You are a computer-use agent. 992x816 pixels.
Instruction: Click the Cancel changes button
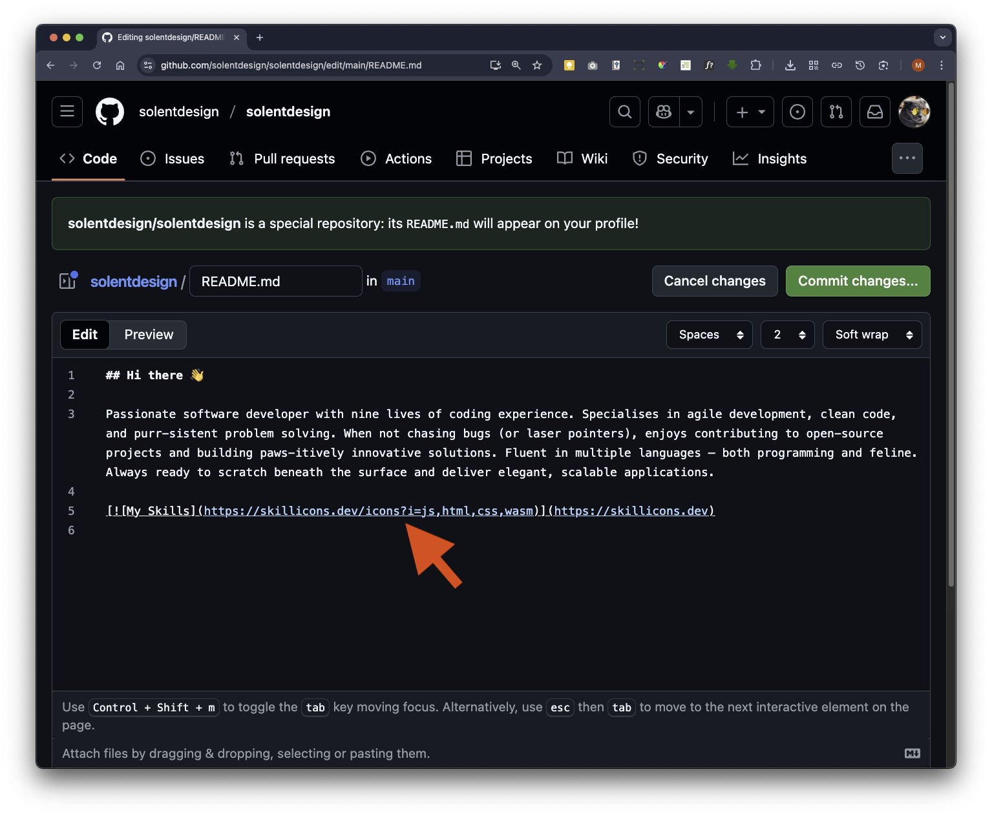(x=714, y=281)
